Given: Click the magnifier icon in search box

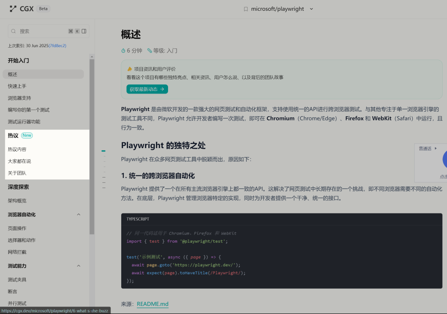Looking at the screenshot, I should pyautogui.click(x=14, y=31).
